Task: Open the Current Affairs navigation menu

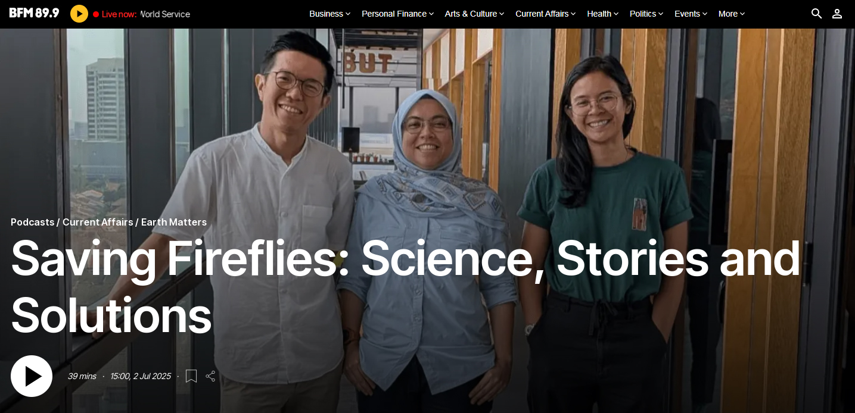Action: point(546,14)
